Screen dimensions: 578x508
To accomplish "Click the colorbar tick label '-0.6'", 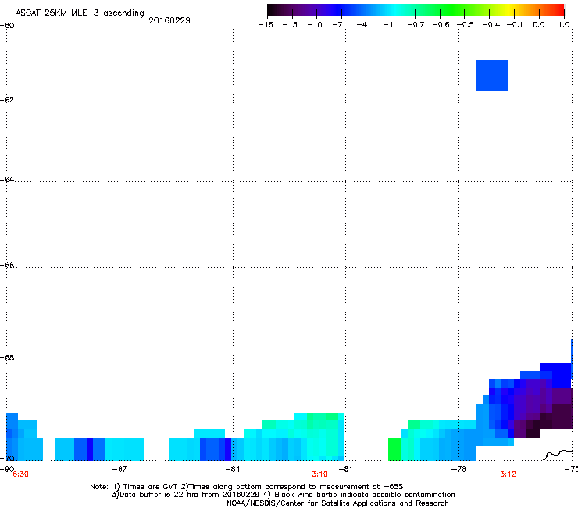I will click(441, 25).
